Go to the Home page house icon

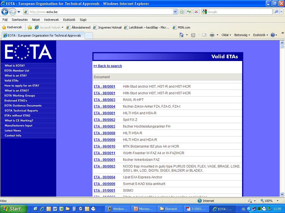coord(181,35)
